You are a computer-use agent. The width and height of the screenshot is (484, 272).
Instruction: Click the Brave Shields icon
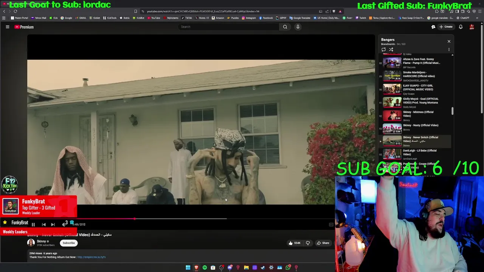pyautogui.click(x=334, y=11)
